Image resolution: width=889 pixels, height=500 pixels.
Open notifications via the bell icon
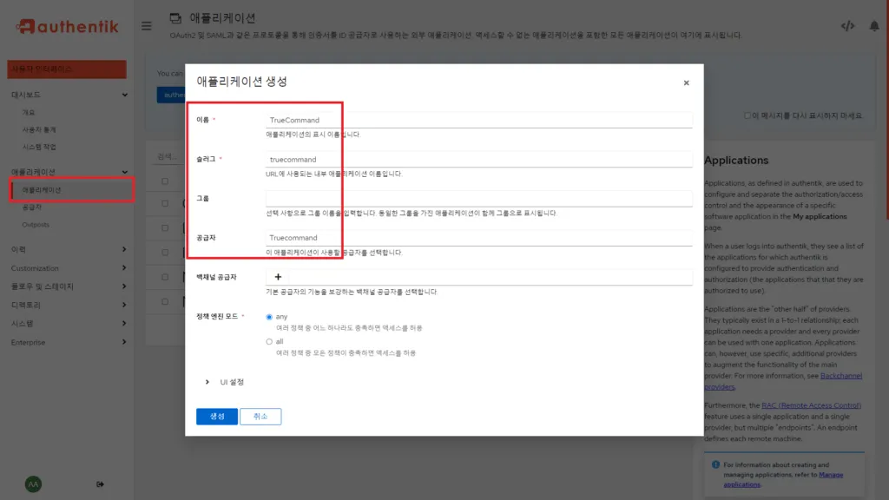click(876, 26)
